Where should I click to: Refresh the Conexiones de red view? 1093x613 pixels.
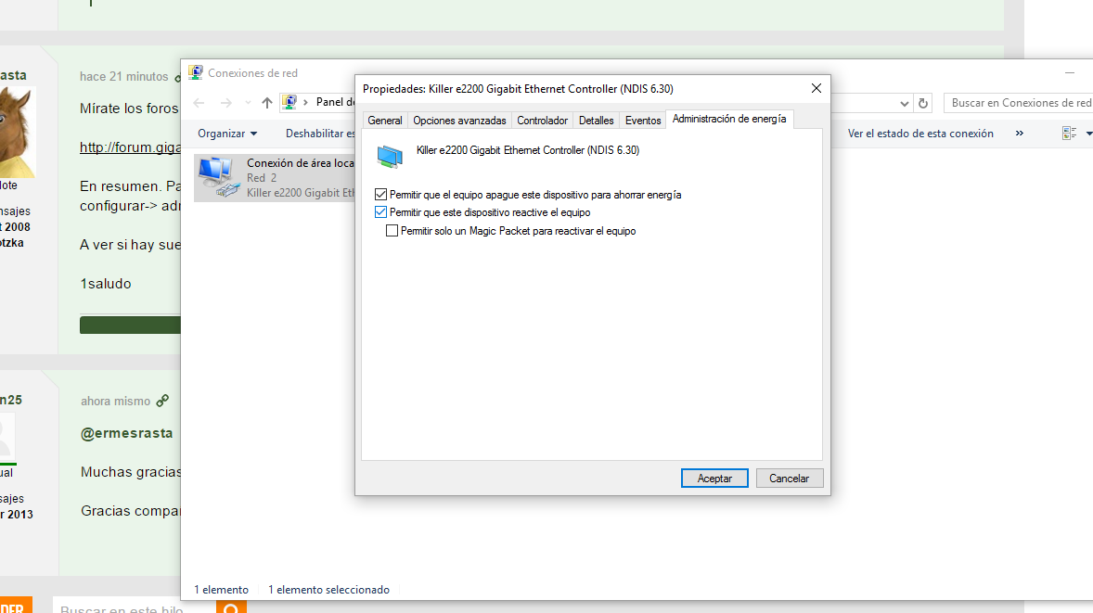tap(923, 103)
